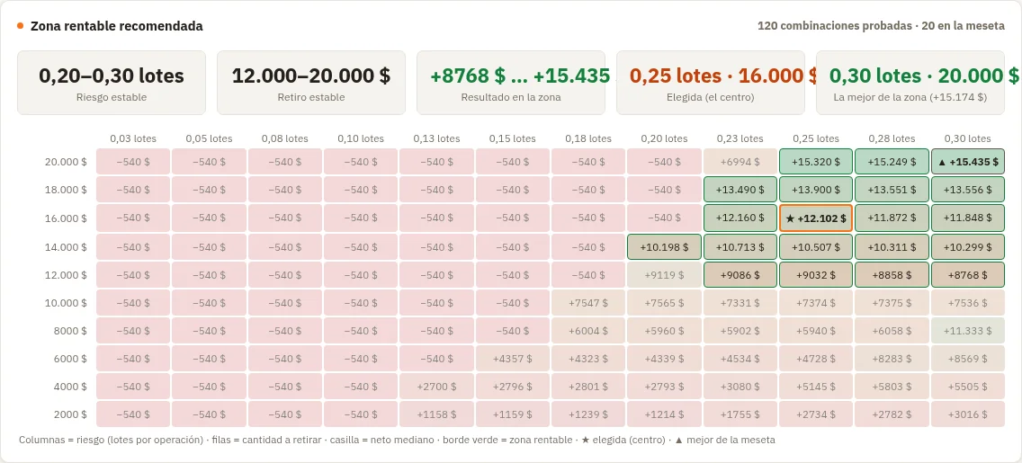Click the triangle-marked +15.435 $ best cell
The height and width of the screenshot is (463, 1022).
tap(967, 162)
